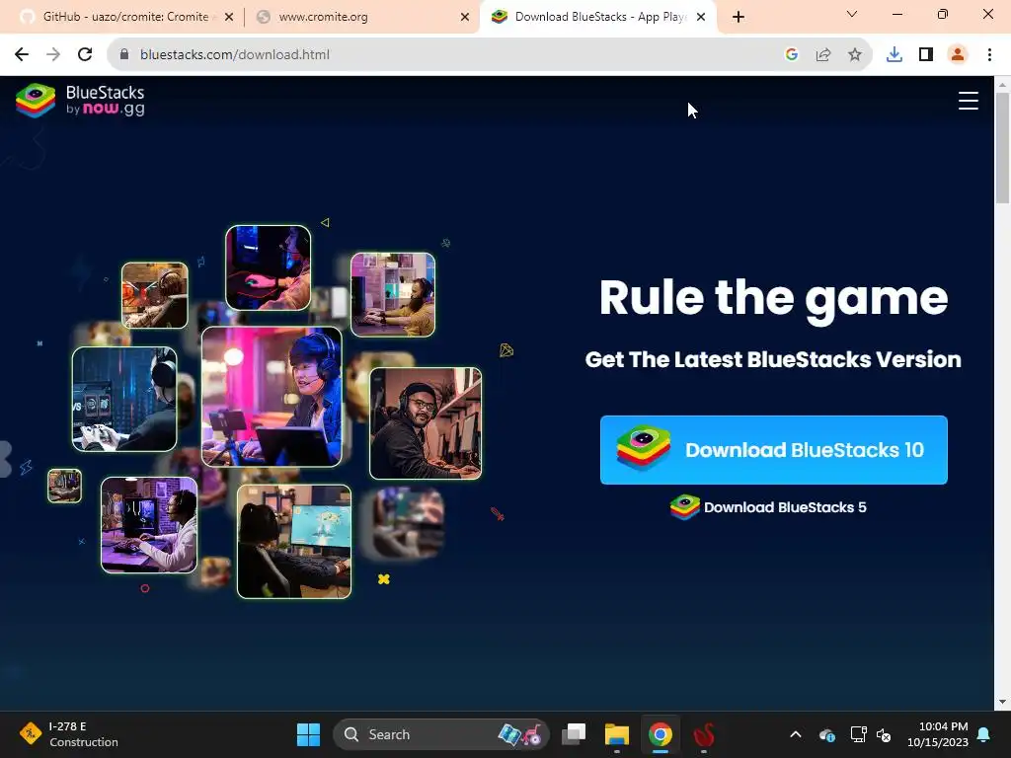Image resolution: width=1011 pixels, height=758 pixels.
Task: Click photo of gamer at flight game monitor
Action: (294, 542)
